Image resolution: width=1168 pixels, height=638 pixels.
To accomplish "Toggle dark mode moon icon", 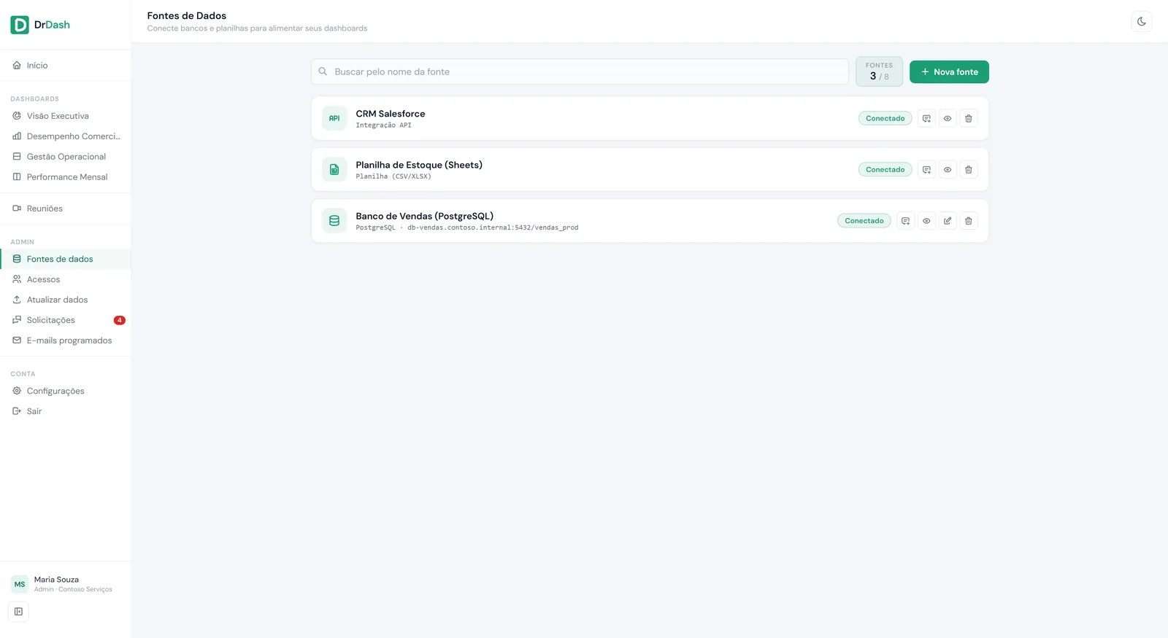I will 1142,22.
